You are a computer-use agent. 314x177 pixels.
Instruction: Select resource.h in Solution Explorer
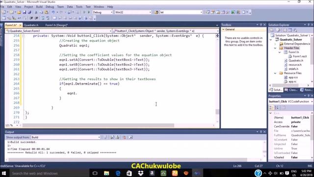[x=295, y=64]
